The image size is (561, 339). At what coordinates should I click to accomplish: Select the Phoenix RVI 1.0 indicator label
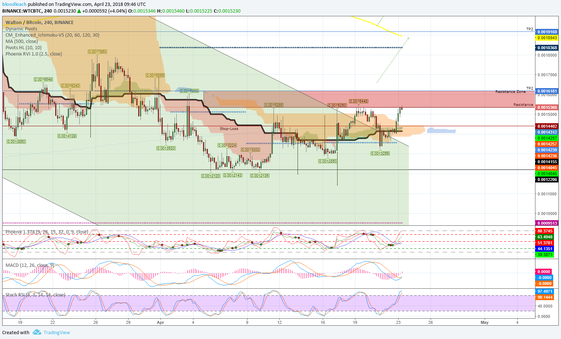click(34, 54)
